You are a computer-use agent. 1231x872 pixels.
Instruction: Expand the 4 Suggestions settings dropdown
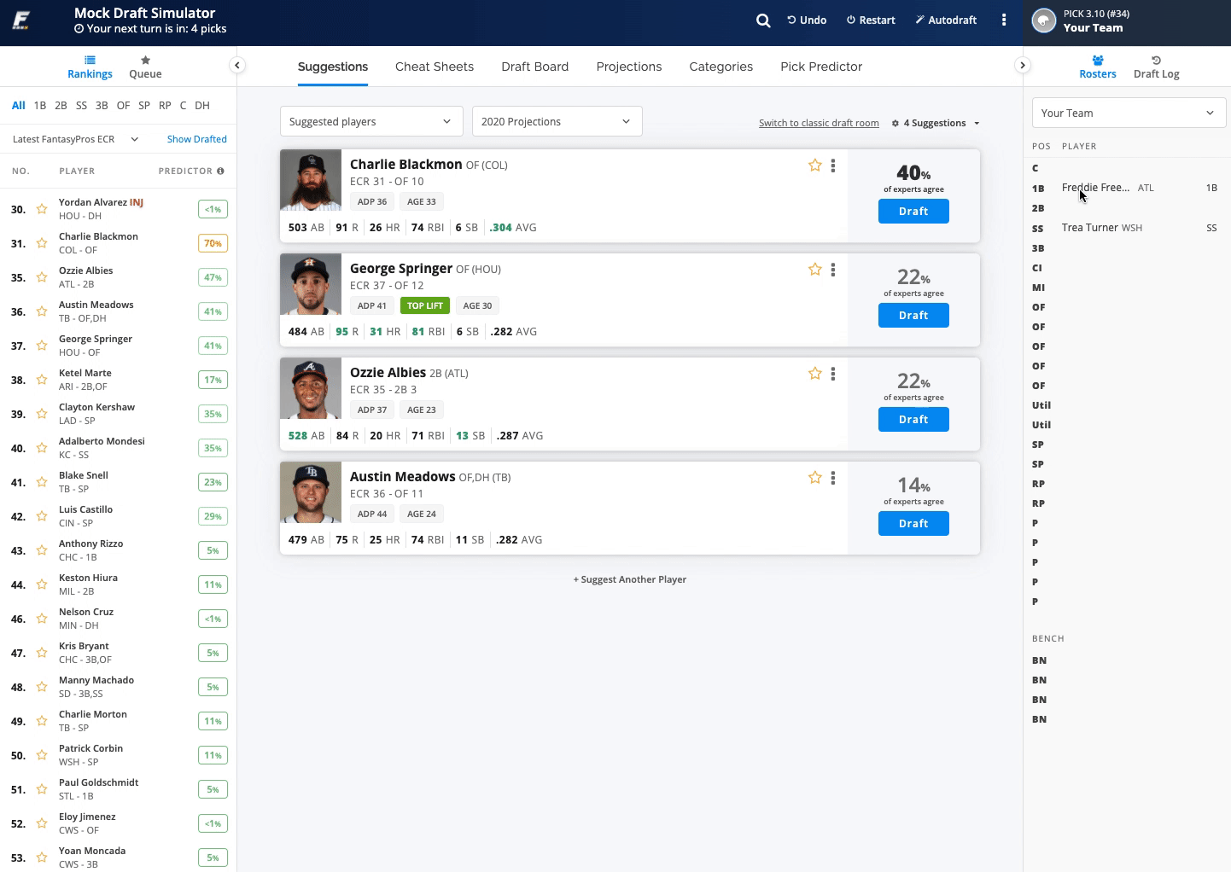936,123
